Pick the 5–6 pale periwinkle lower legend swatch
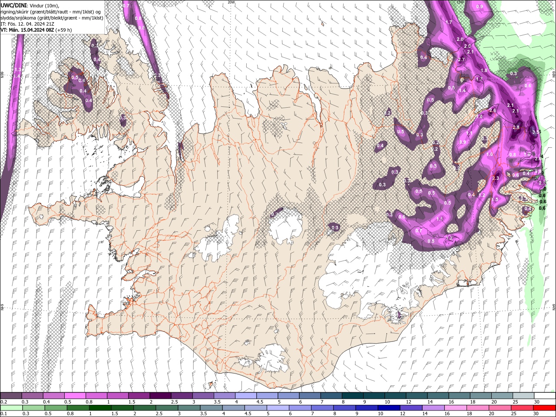The height and width of the screenshot is (417, 556). coord(278,408)
